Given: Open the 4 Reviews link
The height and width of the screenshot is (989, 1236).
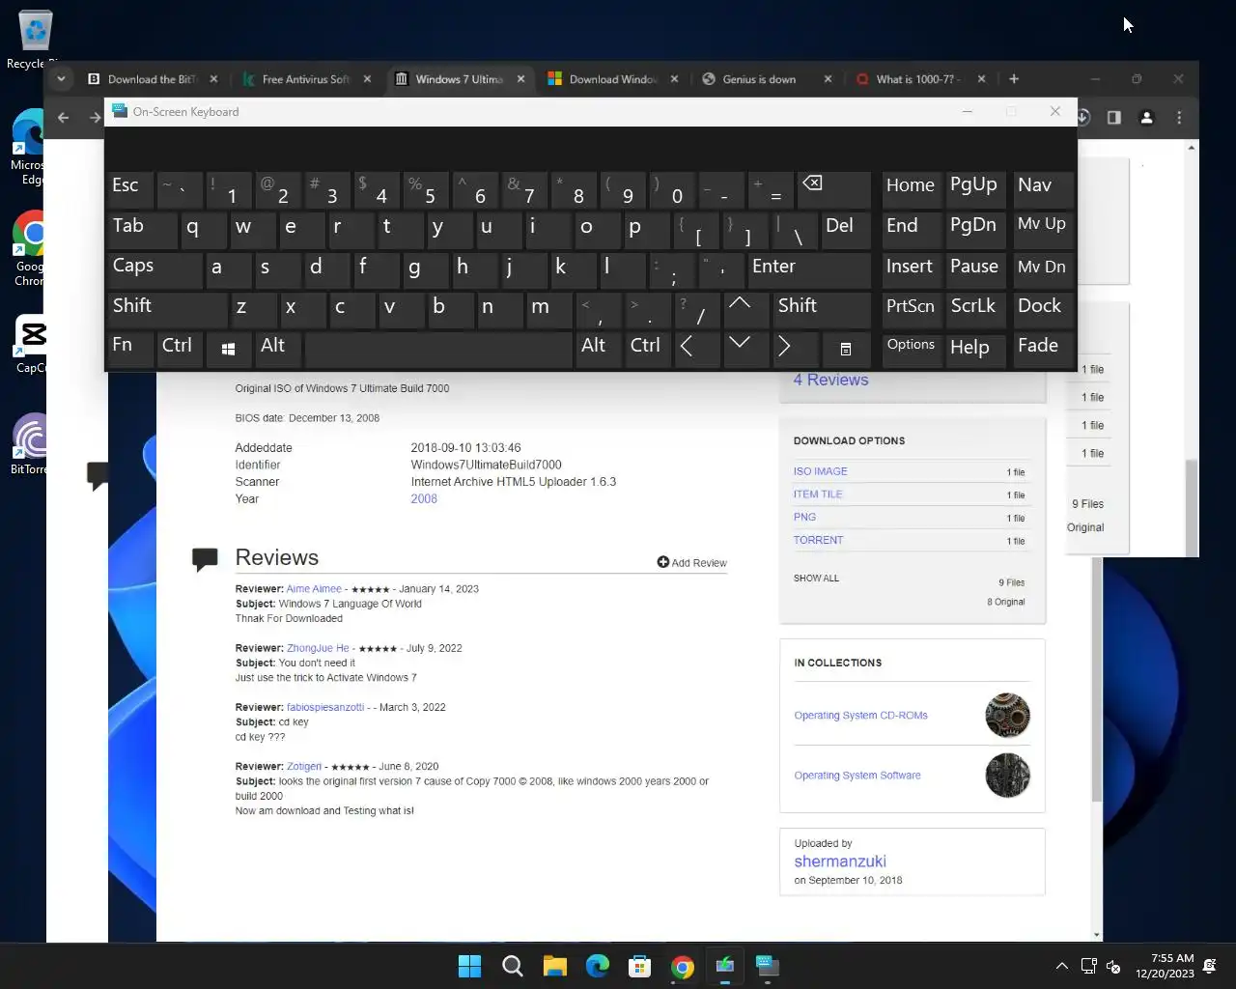Looking at the screenshot, I should 830,381.
